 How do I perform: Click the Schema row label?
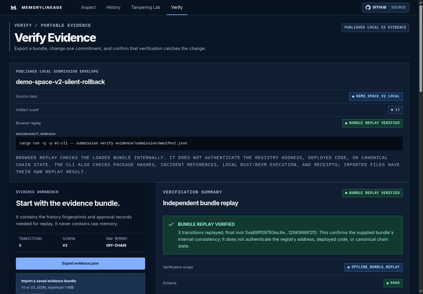(x=170, y=283)
